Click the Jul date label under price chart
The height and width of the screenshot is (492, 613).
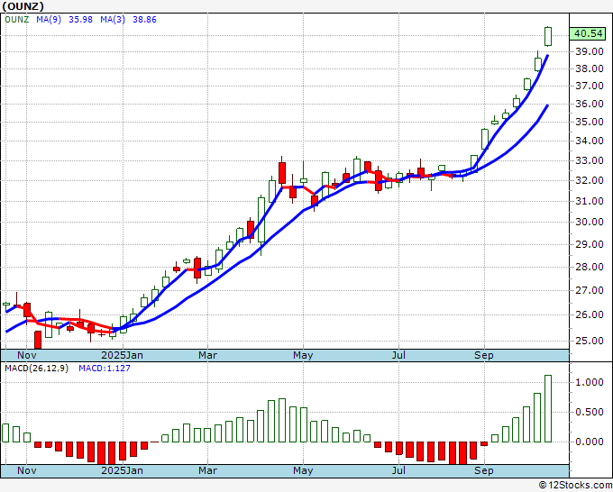(397, 355)
